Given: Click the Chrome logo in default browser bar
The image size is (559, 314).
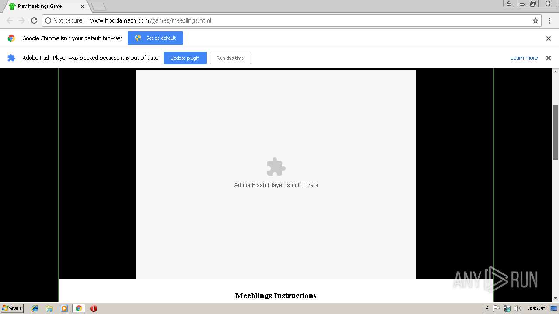Looking at the screenshot, I should click(11, 38).
